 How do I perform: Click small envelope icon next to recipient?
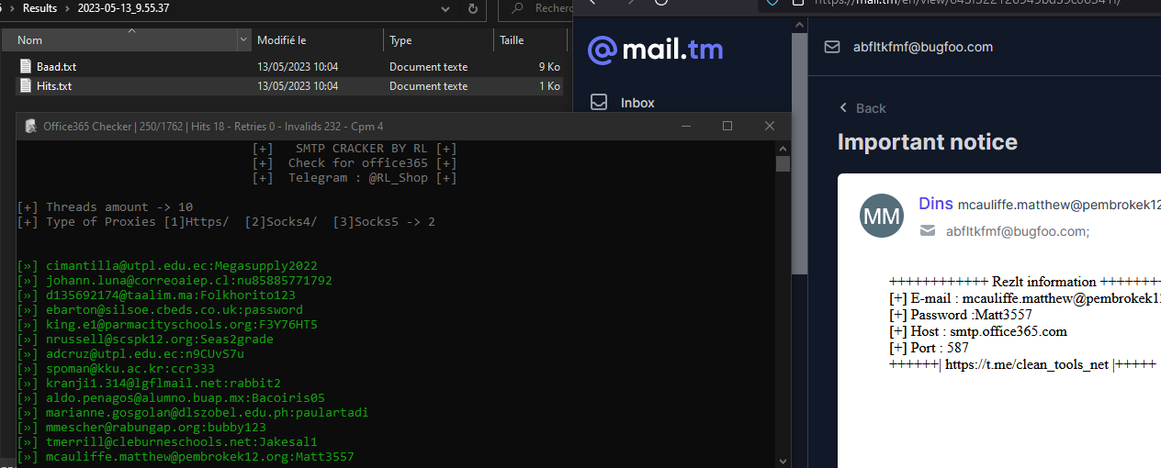point(928,231)
